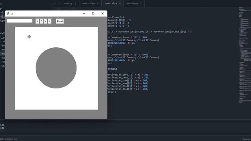Viewport: 251px width, 141px height.
Task: Click the gray circle on the canvas
Action: (56, 68)
